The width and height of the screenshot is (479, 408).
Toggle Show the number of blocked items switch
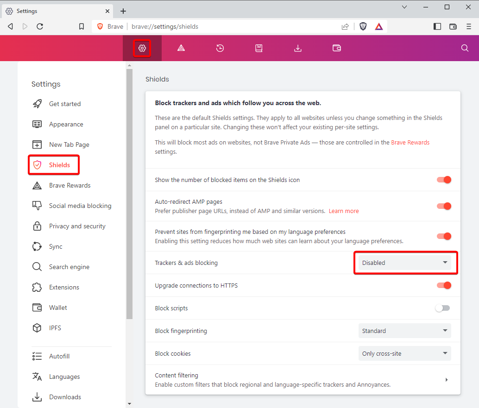pos(444,180)
